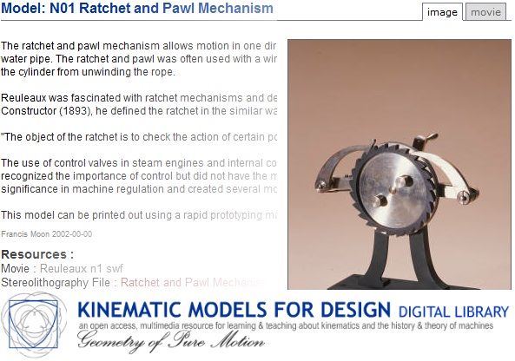Click the paragraph about control valves in steam engines
The width and height of the screenshot is (515, 361).
139,176
